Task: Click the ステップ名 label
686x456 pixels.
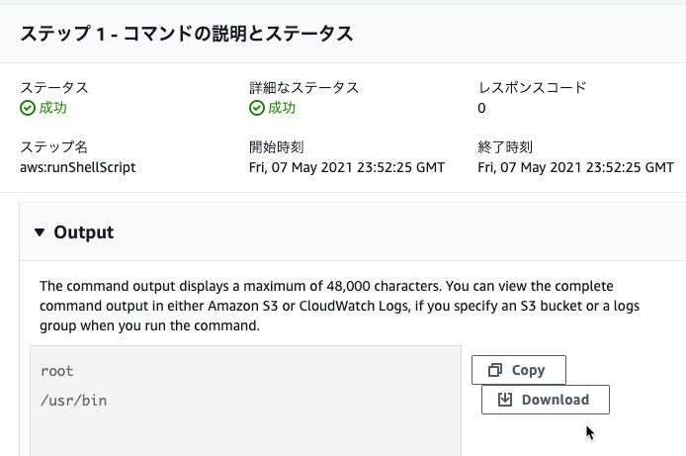Action: [x=53, y=147]
